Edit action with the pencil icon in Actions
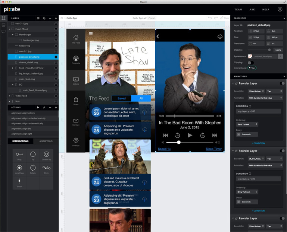Viewport: 287px width, 232px height. [x=44, y=107]
